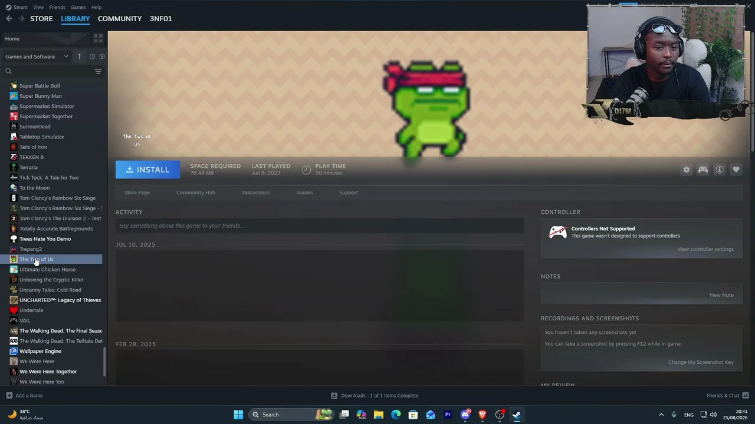Open Premiere Pro from taskbar

448,415
